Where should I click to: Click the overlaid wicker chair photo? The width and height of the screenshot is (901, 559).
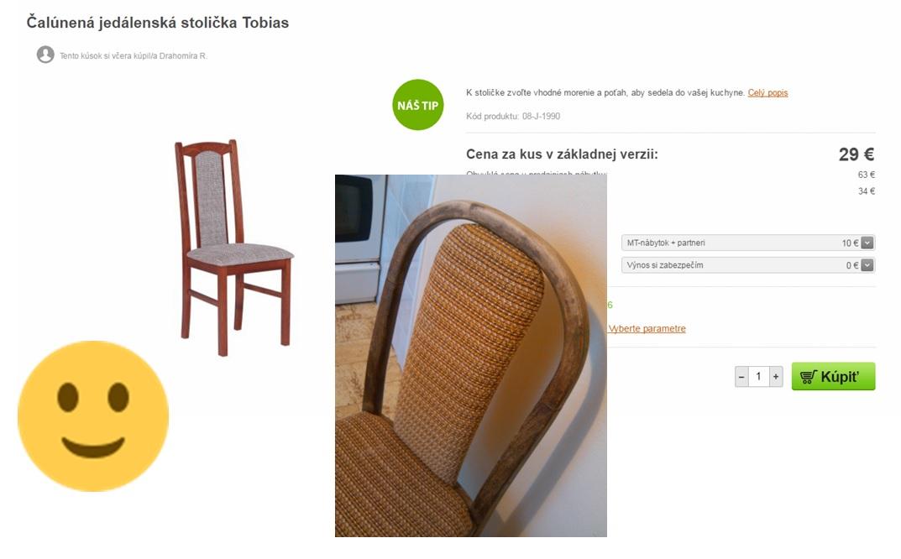point(470,356)
